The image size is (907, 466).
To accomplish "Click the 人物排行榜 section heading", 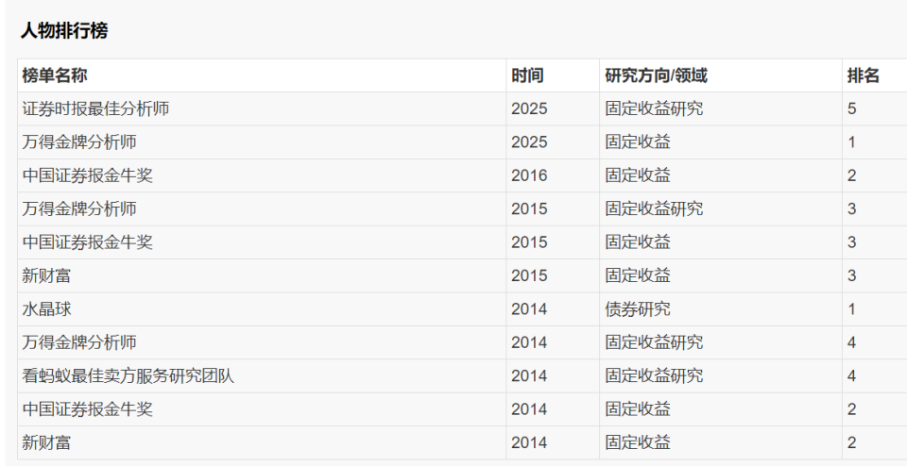I will tap(64, 31).
